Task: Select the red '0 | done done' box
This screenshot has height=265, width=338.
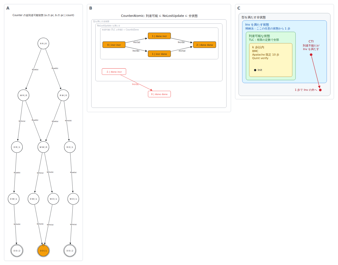Action: coord(159,94)
